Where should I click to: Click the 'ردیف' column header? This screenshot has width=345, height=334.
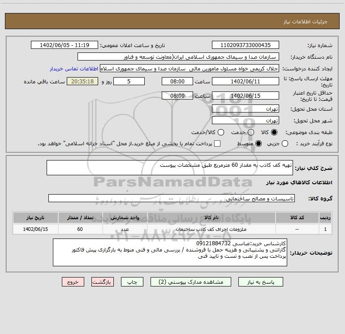click(x=325, y=217)
